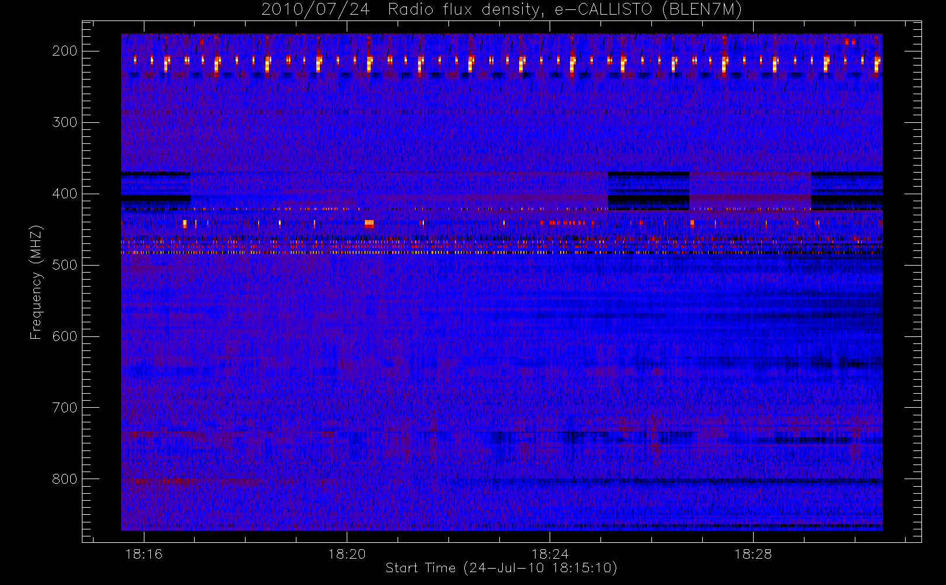Image resolution: width=946 pixels, height=585 pixels.
Task: Select the date "2010/07/24" in the title
Action: coord(316,10)
